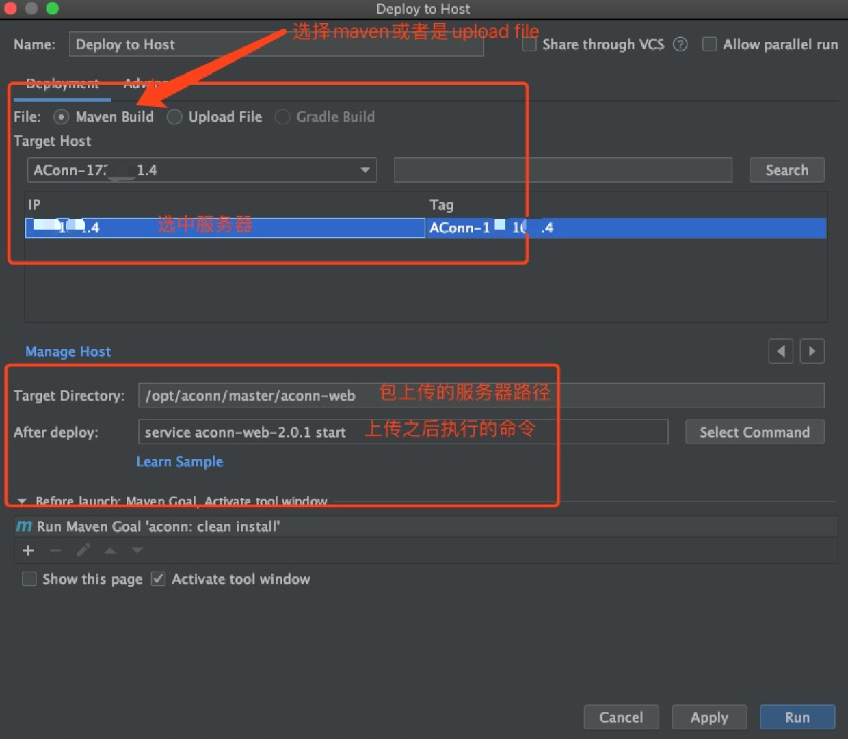Click the host search input field
848x739 pixels.
pos(563,170)
